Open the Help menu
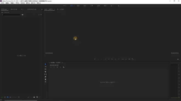181x101 pixels. (39, 3)
